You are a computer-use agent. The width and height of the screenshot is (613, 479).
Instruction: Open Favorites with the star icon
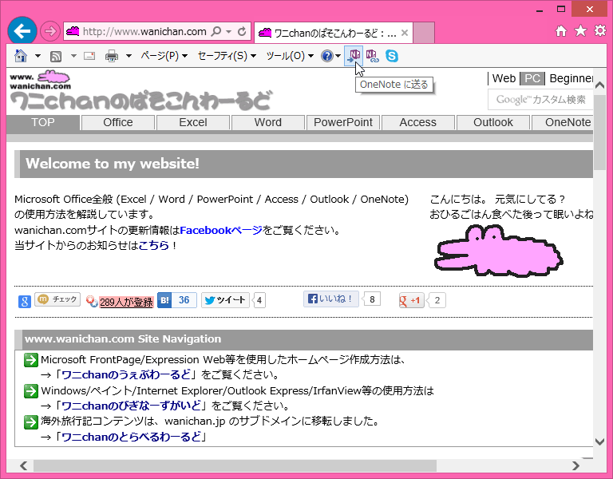(x=580, y=31)
